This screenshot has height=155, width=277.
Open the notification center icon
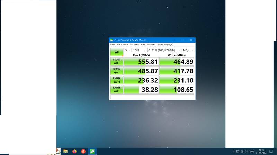click(x=271, y=151)
